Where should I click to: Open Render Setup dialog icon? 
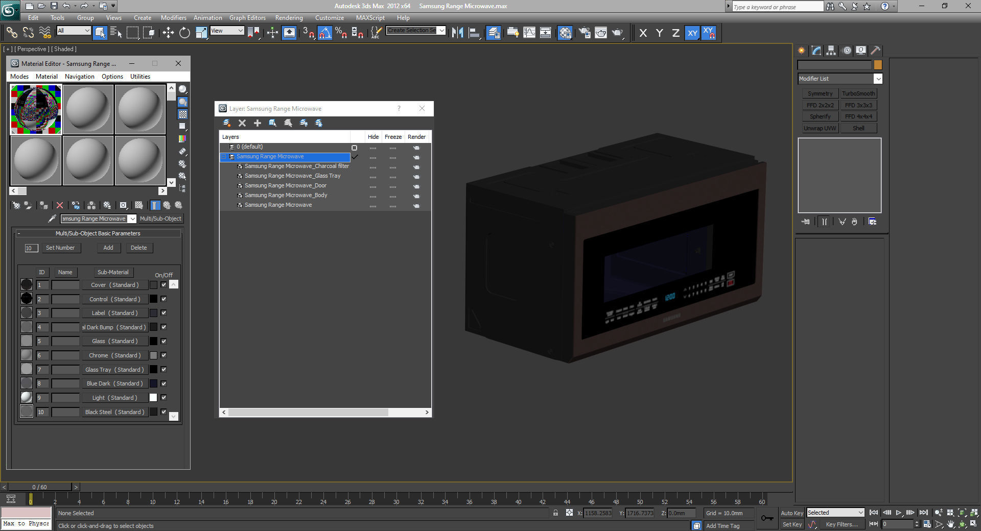(x=585, y=33)
